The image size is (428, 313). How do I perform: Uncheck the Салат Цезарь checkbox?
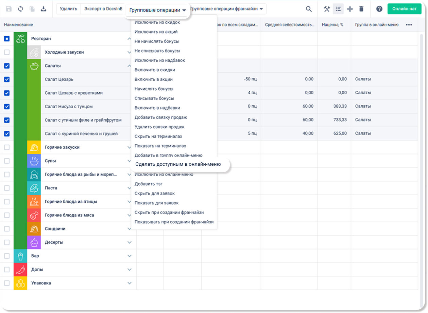click(7, 79)
